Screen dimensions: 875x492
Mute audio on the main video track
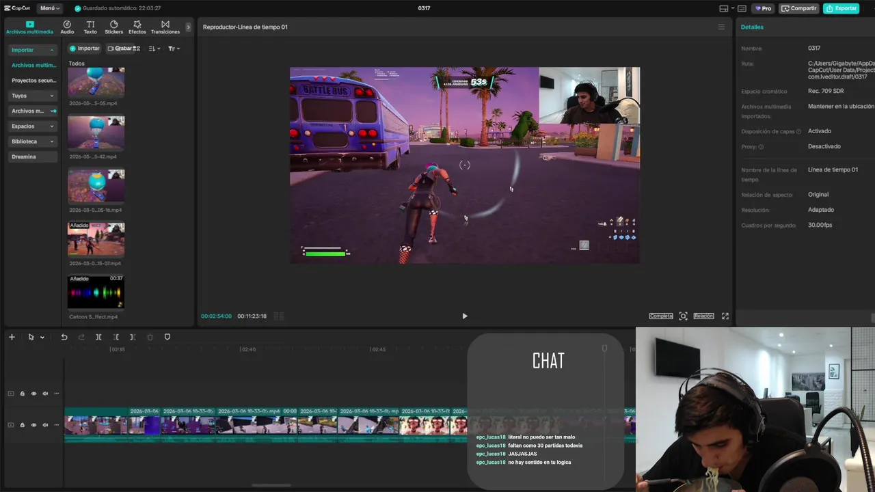click(45, 425)
